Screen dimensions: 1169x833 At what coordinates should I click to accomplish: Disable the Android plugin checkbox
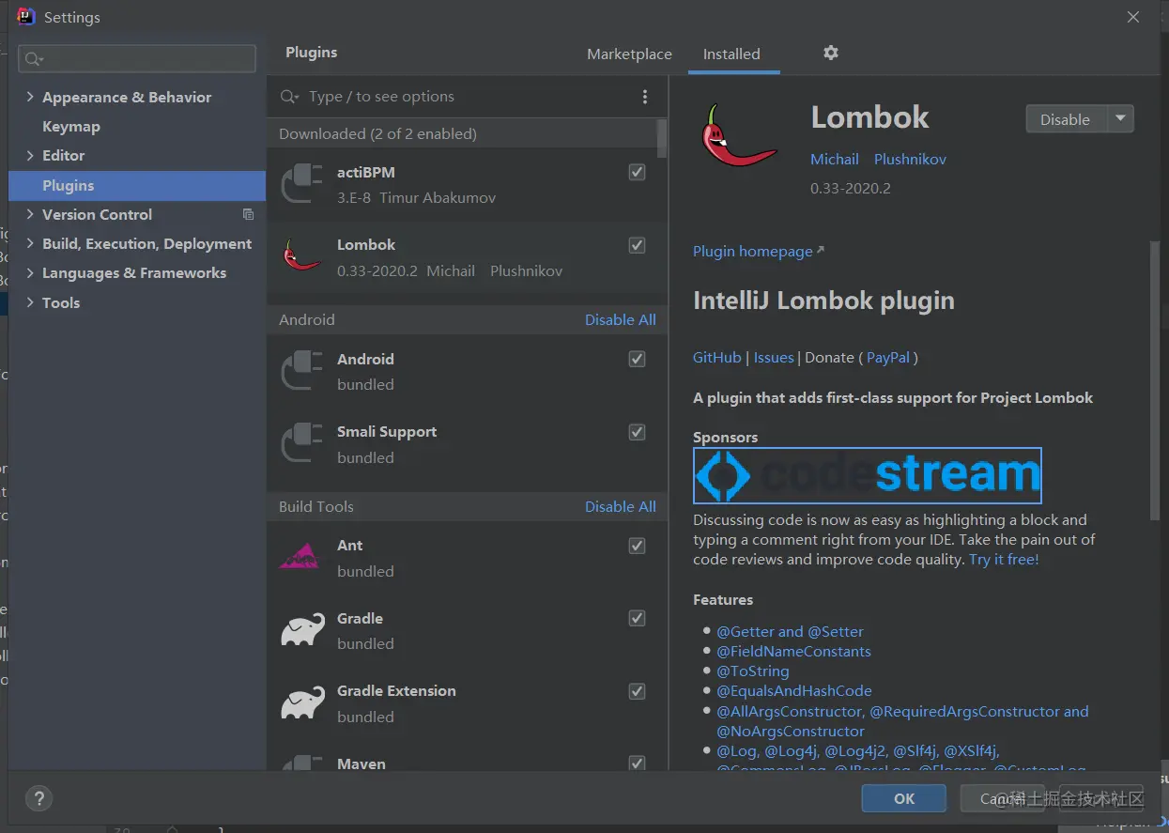pos(638,359)
